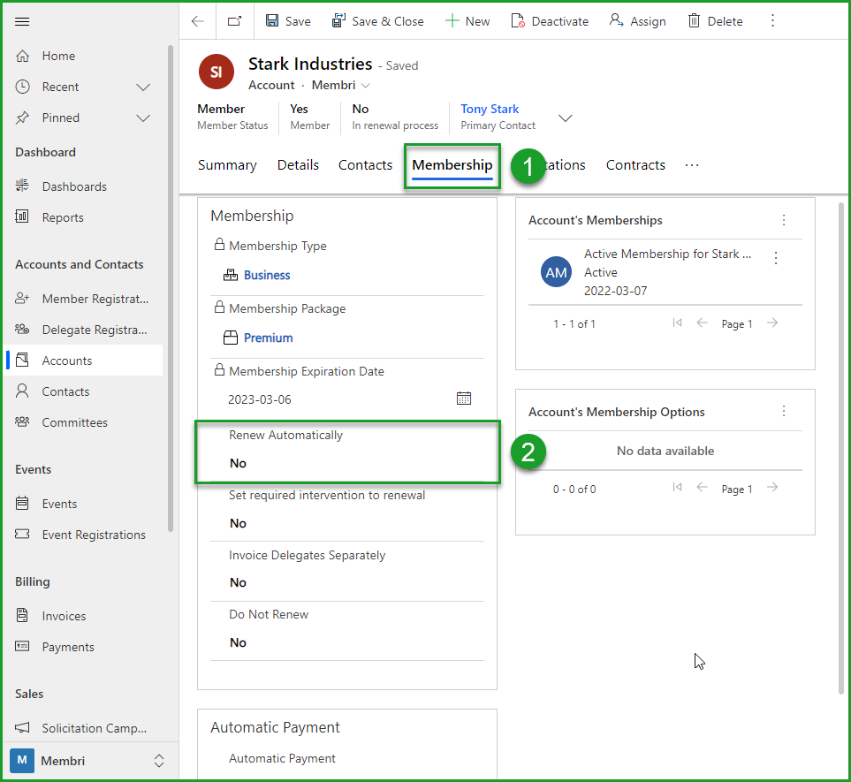
Task: Open record in new window icon
Action: [x=234, y=21]
